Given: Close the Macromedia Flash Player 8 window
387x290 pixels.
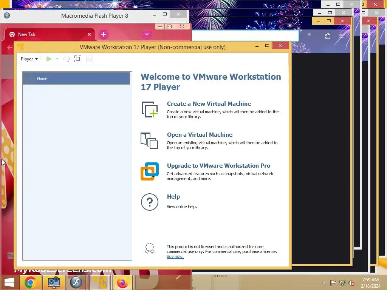Looking at the screenshot, I should coord(178,14).
